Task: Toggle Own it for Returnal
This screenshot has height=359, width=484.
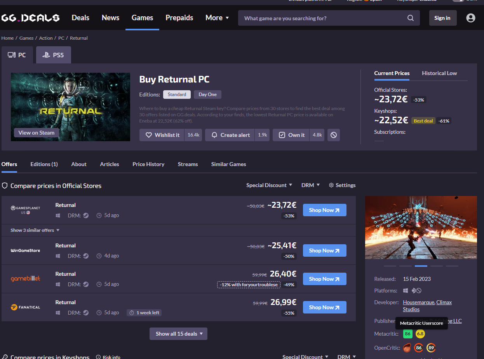Action: pyautogui.click(x=291, y=135)
